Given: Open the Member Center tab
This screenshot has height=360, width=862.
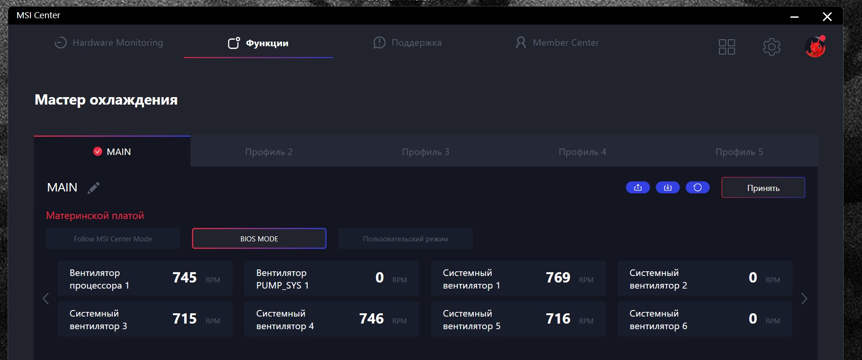Looking at the screenshot, I should pyautogui.click(x=557, y=42).
